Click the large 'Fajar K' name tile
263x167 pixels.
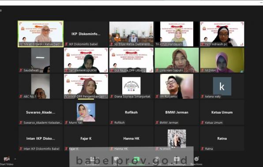point(86,139)
